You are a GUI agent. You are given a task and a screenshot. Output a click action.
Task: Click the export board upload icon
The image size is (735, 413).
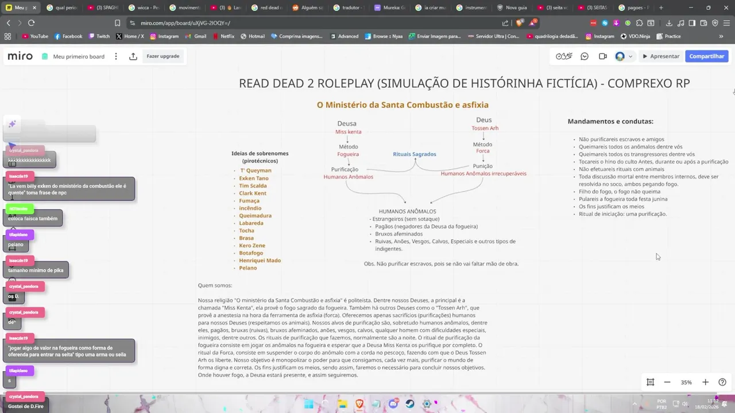133,56
